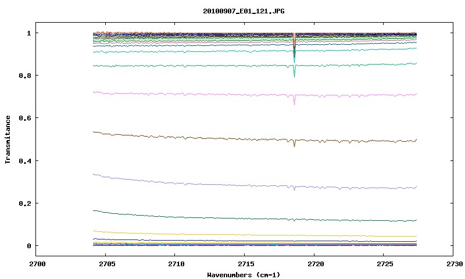Click the y-axis tick label 0.6
Viewport: 465px width, 279px height.
coord(25,118)
